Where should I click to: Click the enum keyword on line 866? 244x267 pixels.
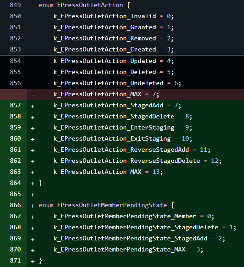coord(46,205)
